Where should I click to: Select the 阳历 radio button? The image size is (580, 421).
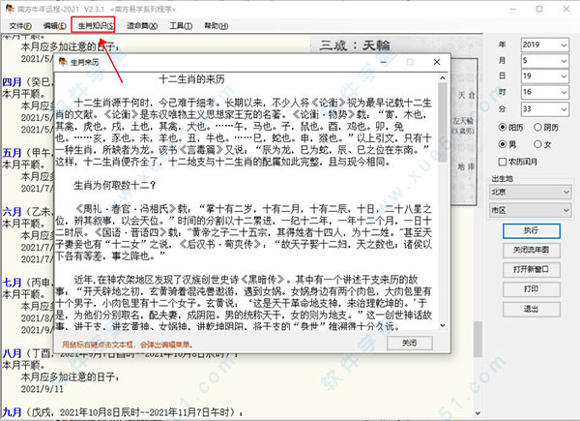(502, 126)
